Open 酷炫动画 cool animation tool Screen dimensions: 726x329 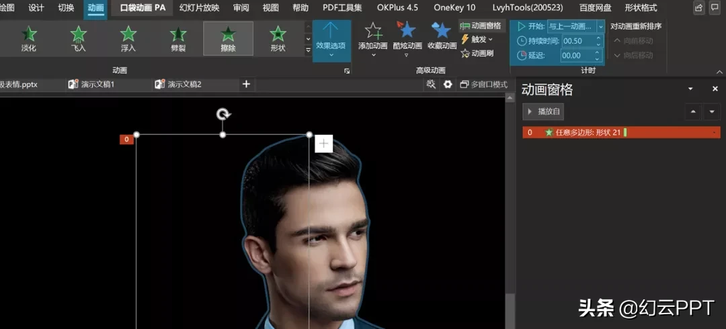click(x=406, y=32)
